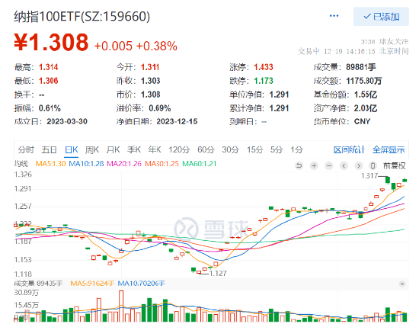Viewport: 419px width, 324px height.
Task: Shift chart right with the right arrow
Action: click(359, 165)
